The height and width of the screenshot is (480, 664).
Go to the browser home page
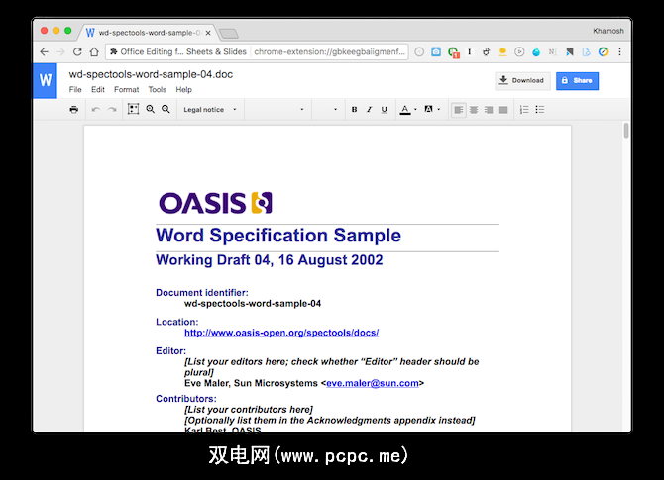[x=94, y=52]
